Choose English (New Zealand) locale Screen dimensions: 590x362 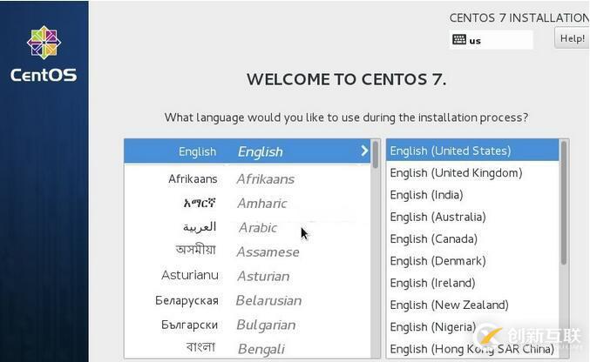pos(472,305)
